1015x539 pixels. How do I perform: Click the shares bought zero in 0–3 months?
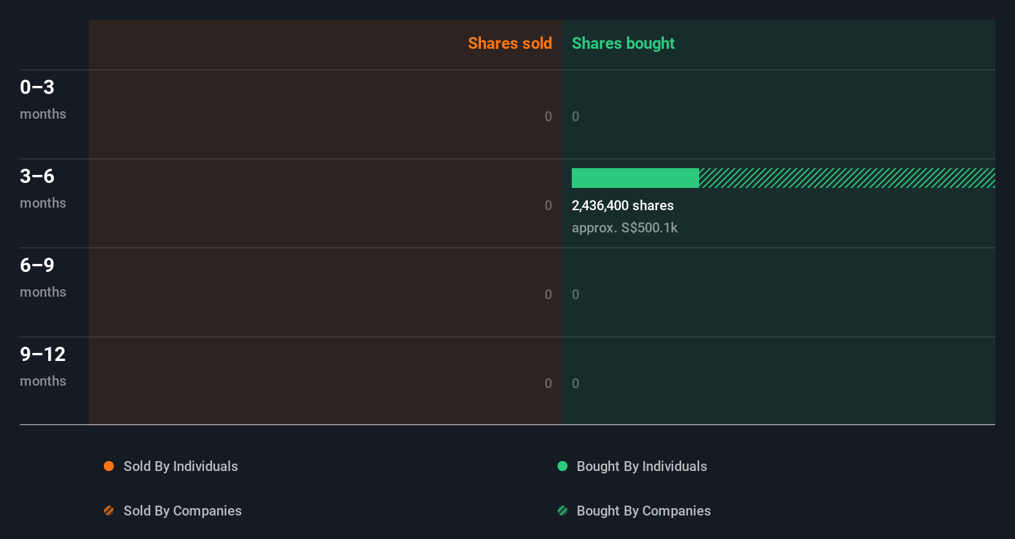point(575,116)
